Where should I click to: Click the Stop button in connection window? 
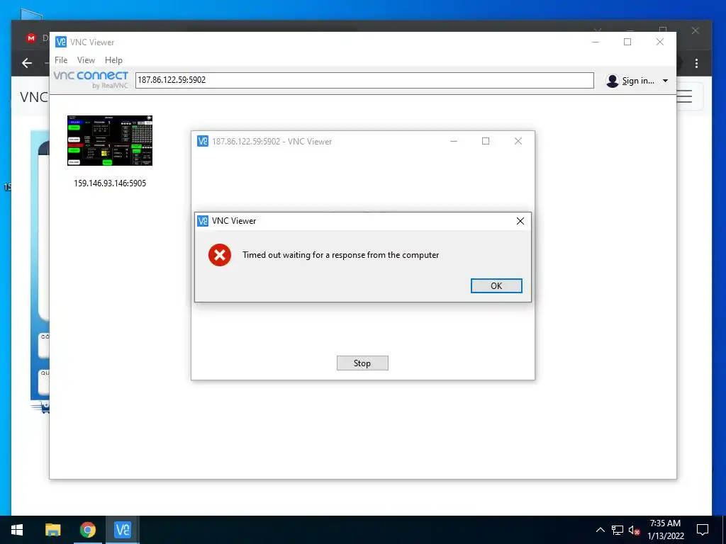pyautogui.click(x=362, y=363)
